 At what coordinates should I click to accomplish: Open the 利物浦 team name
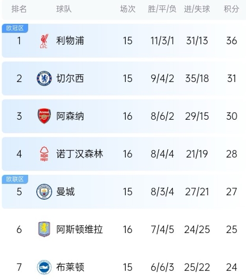coord(70,40)
